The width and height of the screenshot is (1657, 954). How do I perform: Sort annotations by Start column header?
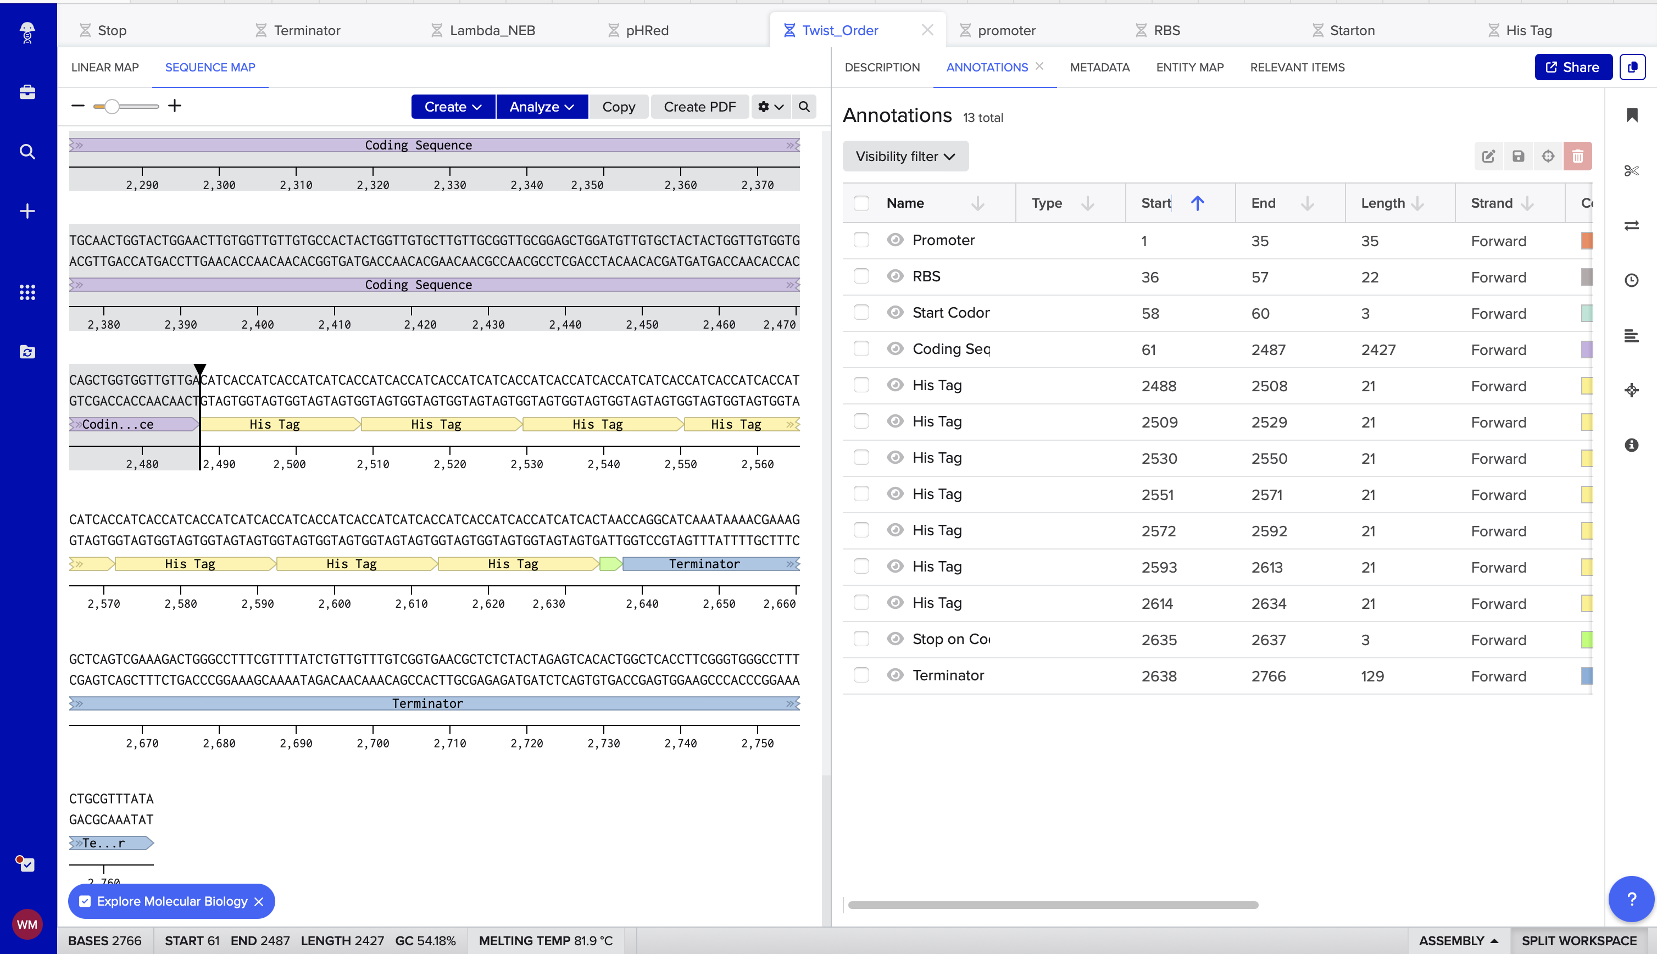pyautogui.click(x=1156, y=203)
